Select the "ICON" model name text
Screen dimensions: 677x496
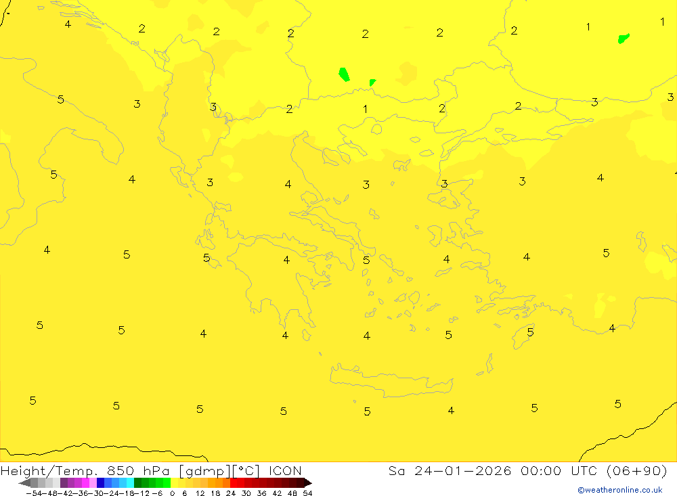(x=285, y=470)
